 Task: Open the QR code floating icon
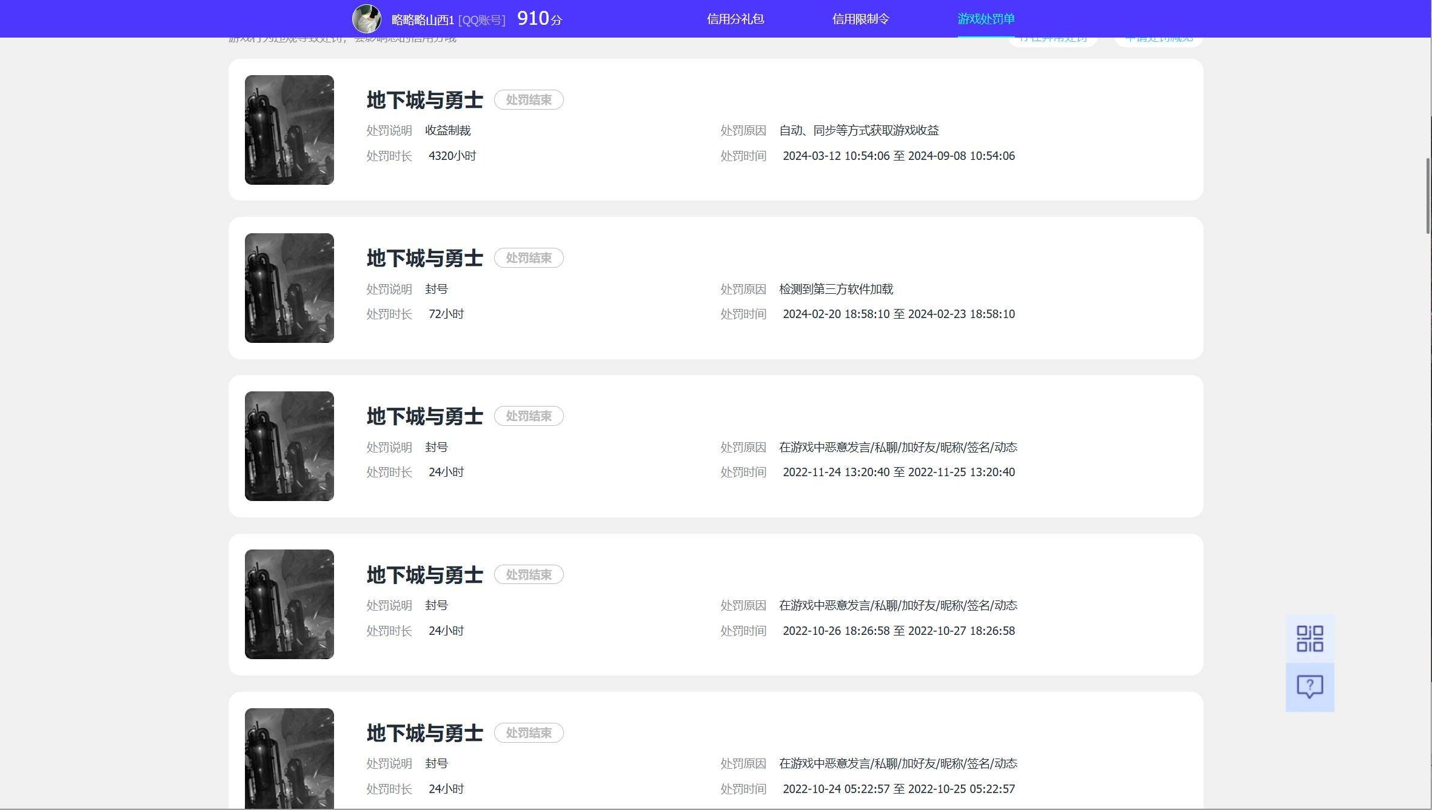click(1310, 639)
